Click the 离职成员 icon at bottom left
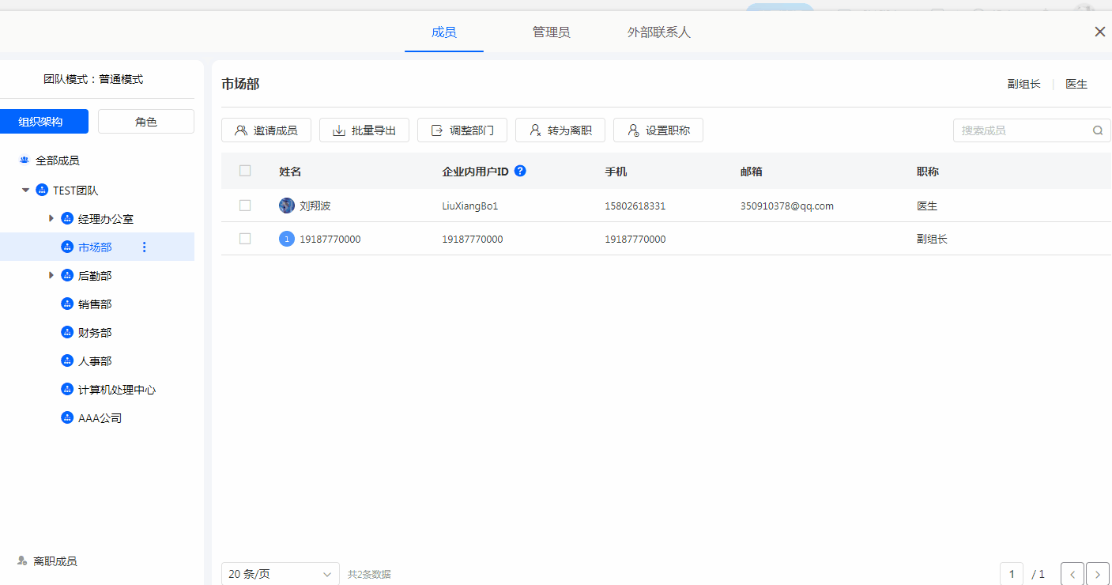1112x585 pixels. tap(22, 561)
